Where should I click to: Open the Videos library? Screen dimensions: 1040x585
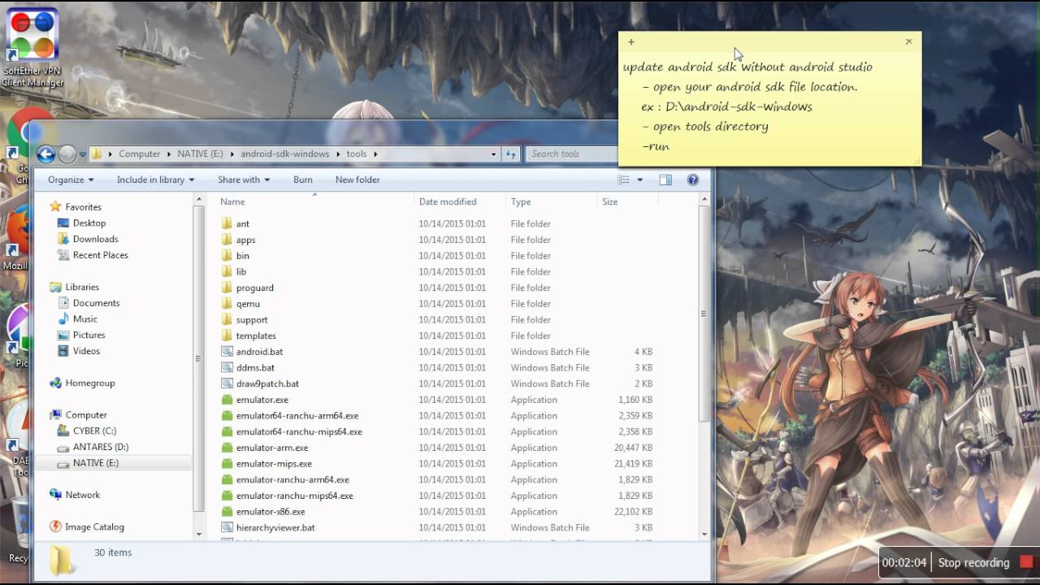coord(86,351)
